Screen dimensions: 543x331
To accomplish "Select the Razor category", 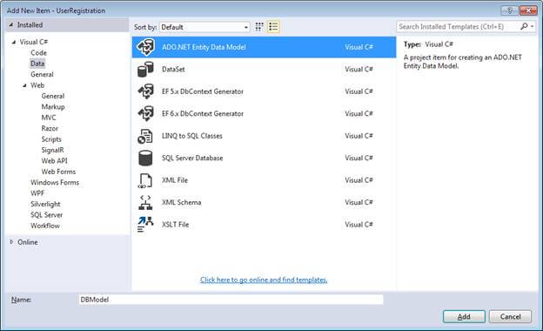I will (x=50, y=128).
